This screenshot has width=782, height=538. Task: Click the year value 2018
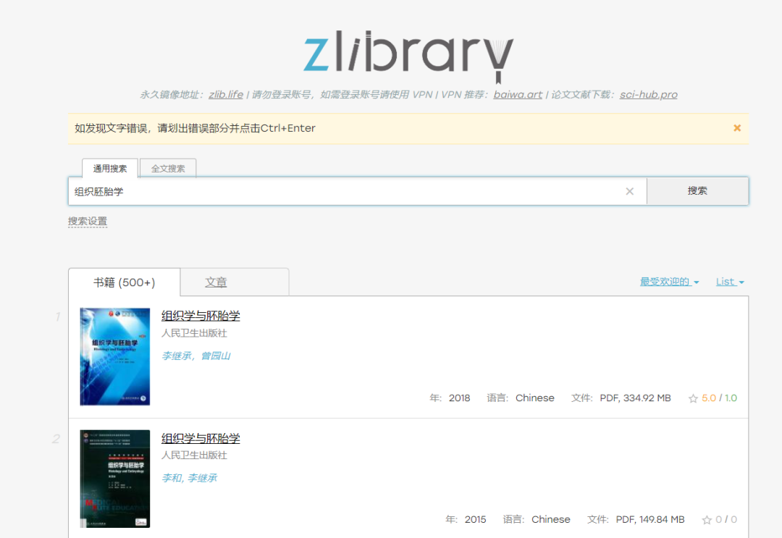(459, 398)
